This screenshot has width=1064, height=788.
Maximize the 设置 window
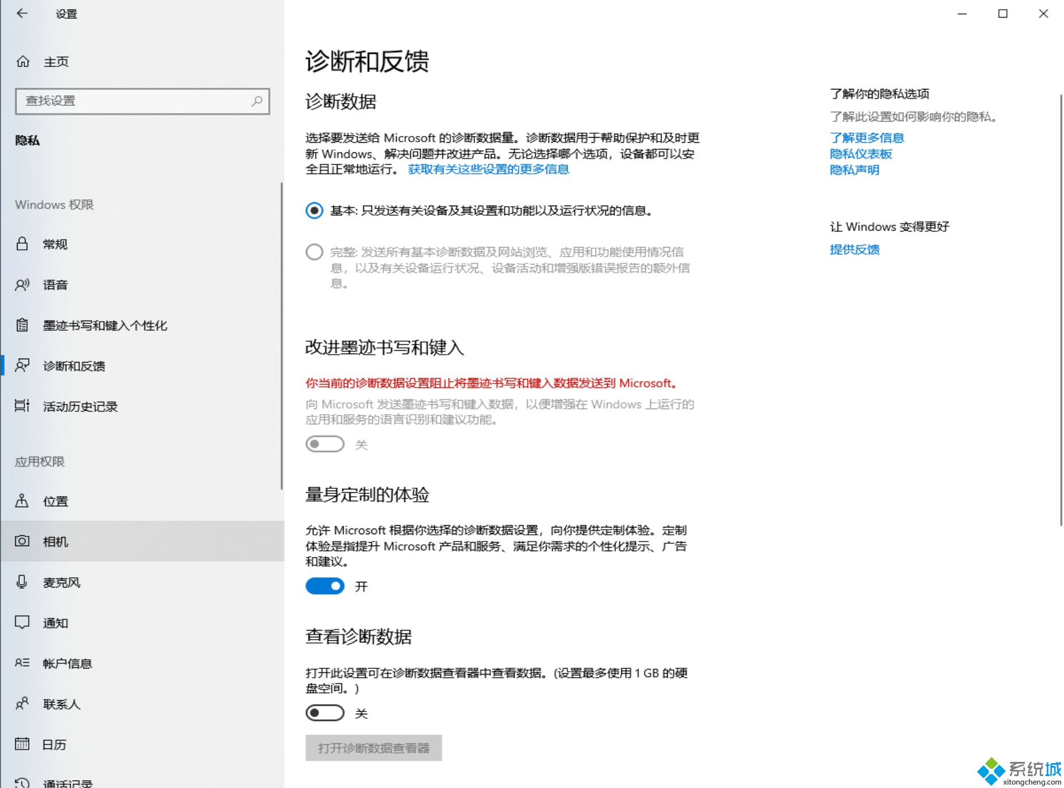[x=1003, y=14]
